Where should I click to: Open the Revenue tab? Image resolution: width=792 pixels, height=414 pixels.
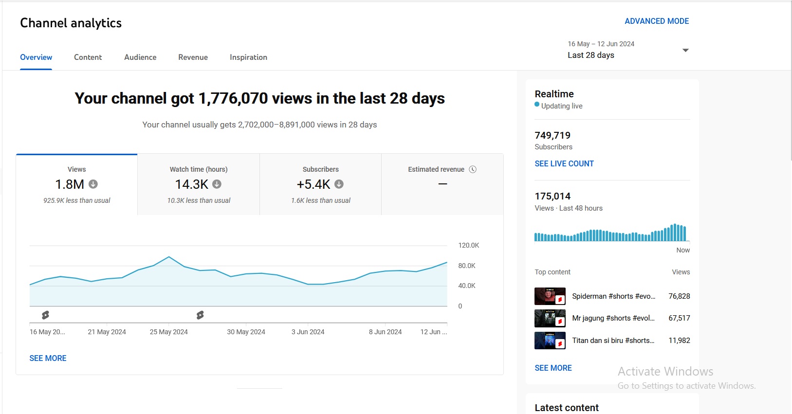pos(193,57)
